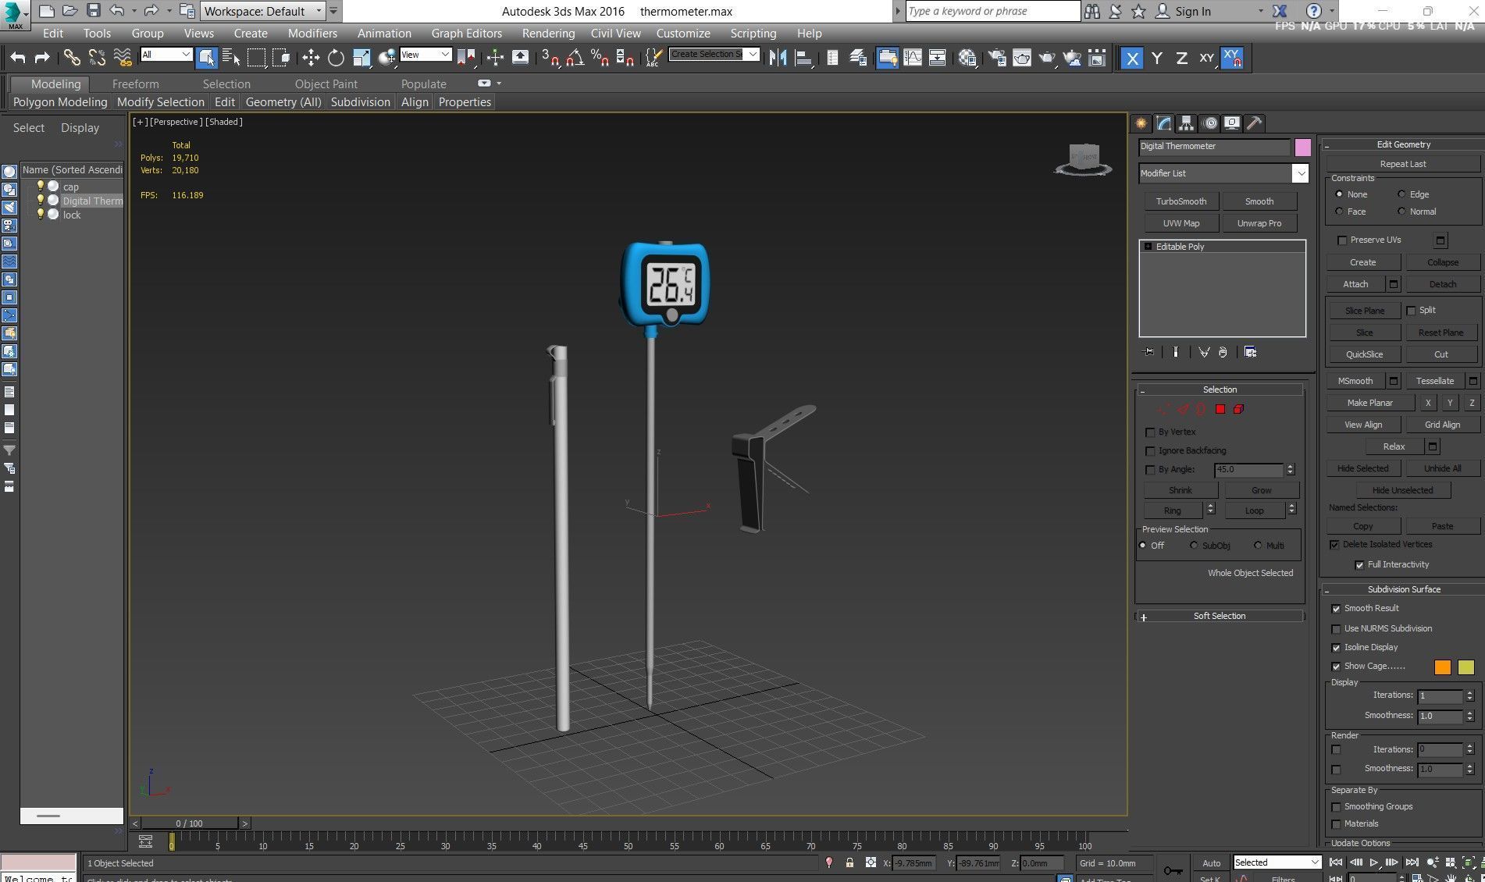
Task: Open the reference coordinate View dropdown
Action: [426, 55]
